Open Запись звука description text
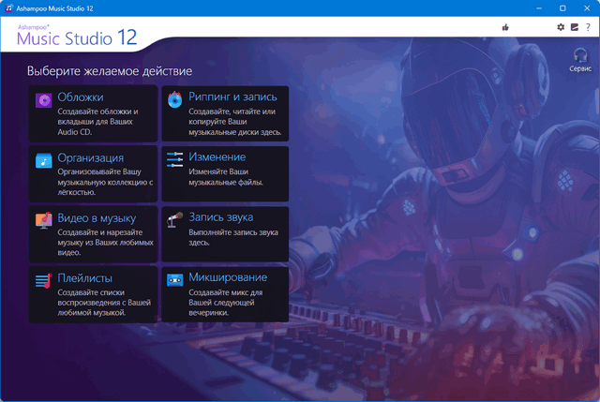The image size is (600, 402). tap(225, 235)
